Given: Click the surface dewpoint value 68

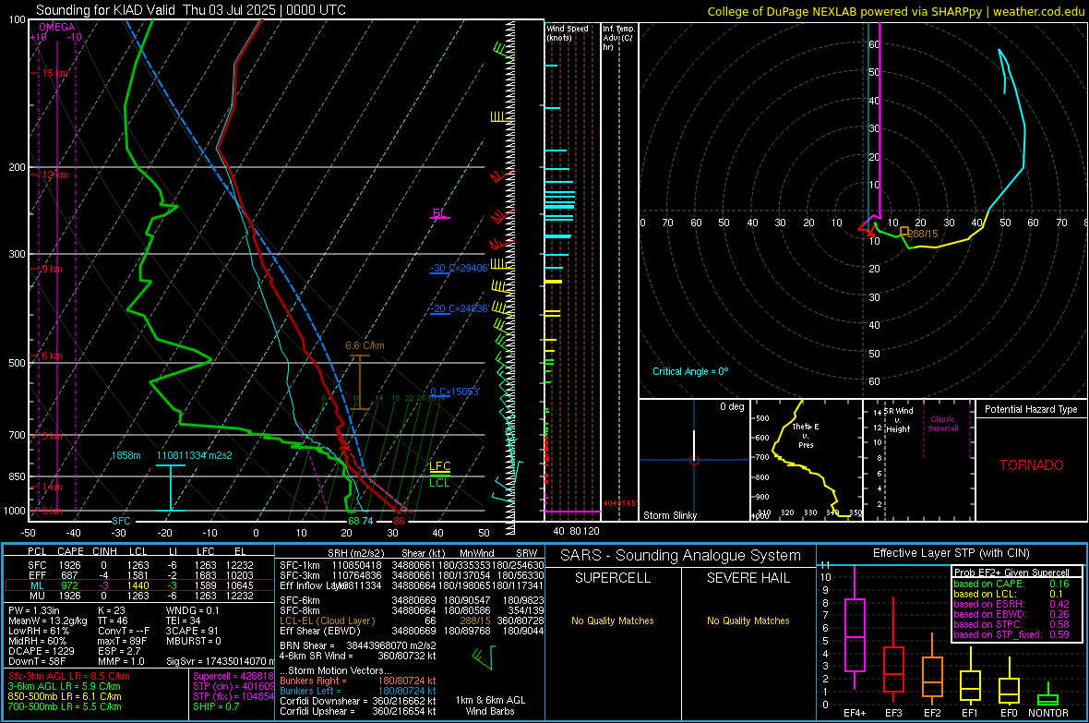Looking at the screenshot, I should (x=353, y=521).
